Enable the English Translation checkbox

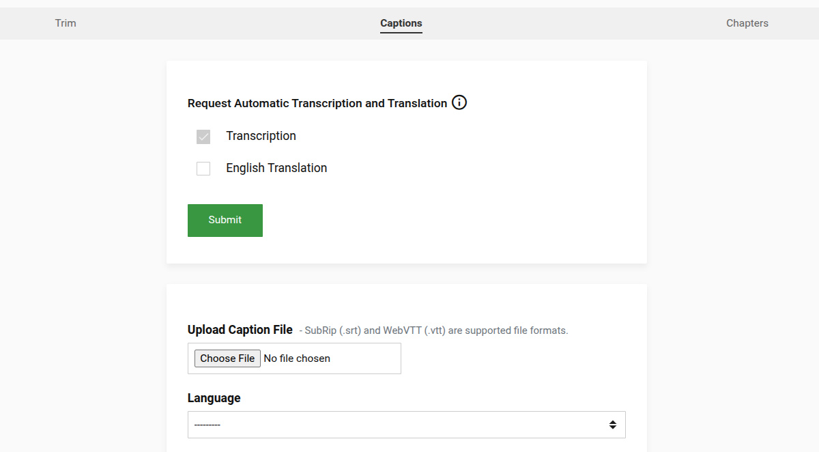click(x=203, y=168)
